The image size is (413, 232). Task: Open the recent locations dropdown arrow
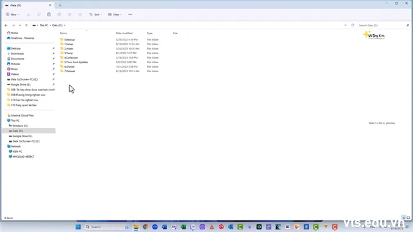pyautogui.click(x=20, y=25)
